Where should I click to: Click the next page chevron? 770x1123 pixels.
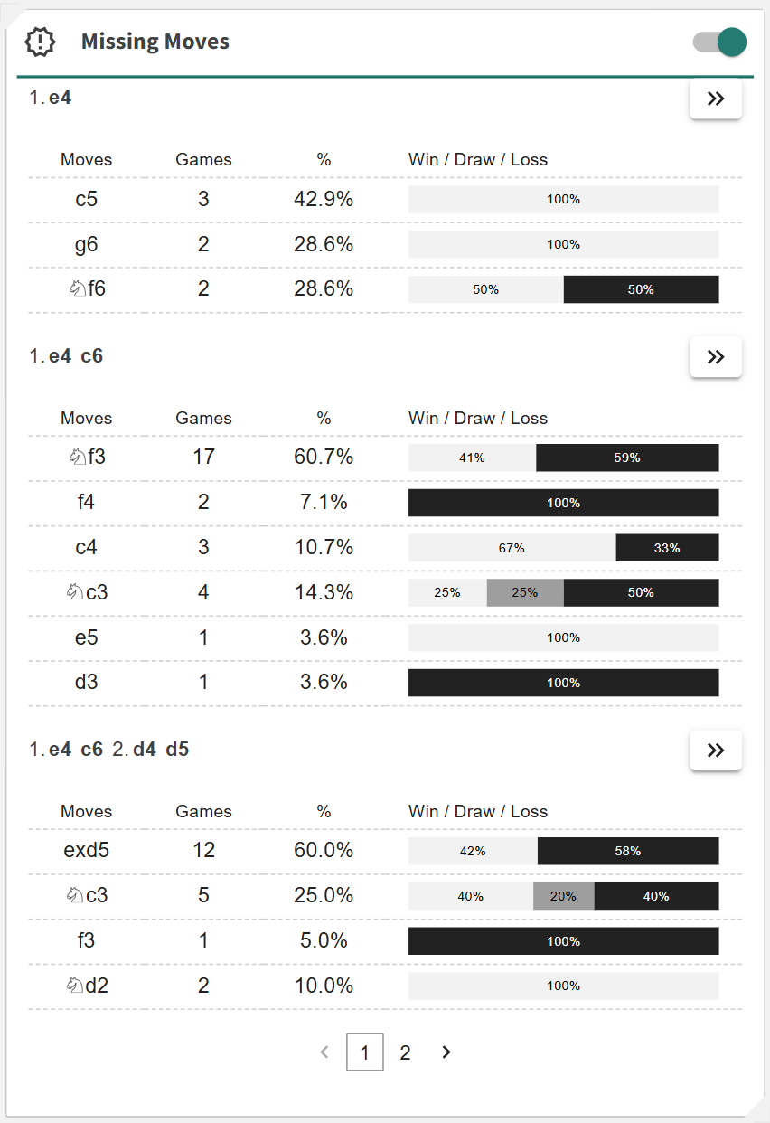446,1052
